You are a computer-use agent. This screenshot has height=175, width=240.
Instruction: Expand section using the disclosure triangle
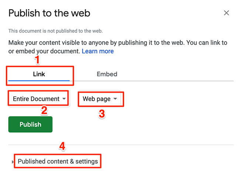click(13, 162)
